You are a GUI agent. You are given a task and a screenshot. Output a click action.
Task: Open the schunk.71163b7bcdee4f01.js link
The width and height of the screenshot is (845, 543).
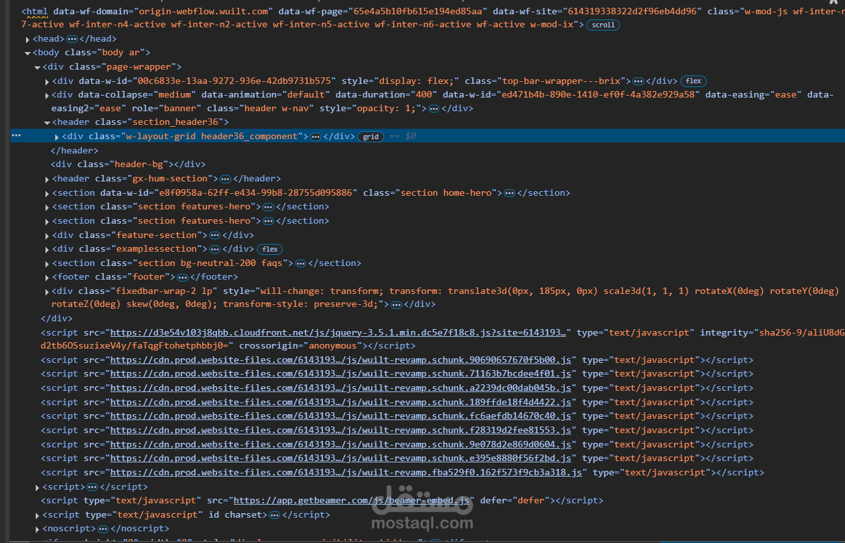[x=341, y=374]
